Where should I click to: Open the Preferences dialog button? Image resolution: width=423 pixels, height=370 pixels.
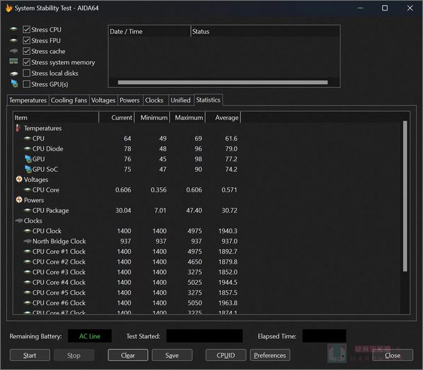pos(270,355)
